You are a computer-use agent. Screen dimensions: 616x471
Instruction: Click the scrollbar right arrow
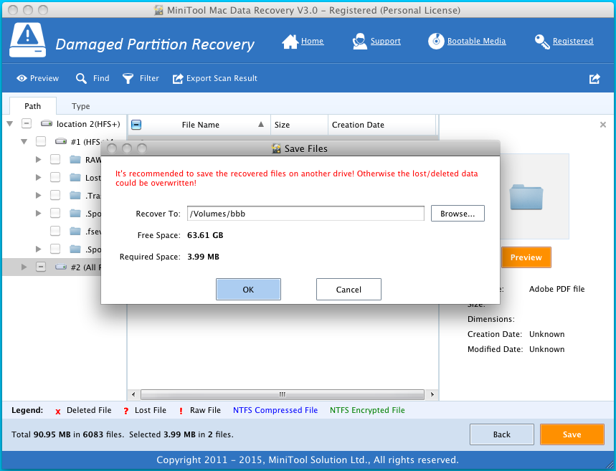click(x=432, y=394)
